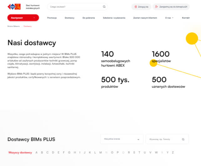
Task: Click the Dostawcy breadcrumb link
Action: (x=28, y=26)
